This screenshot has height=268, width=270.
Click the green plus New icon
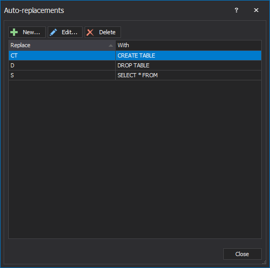click(14, 32)
